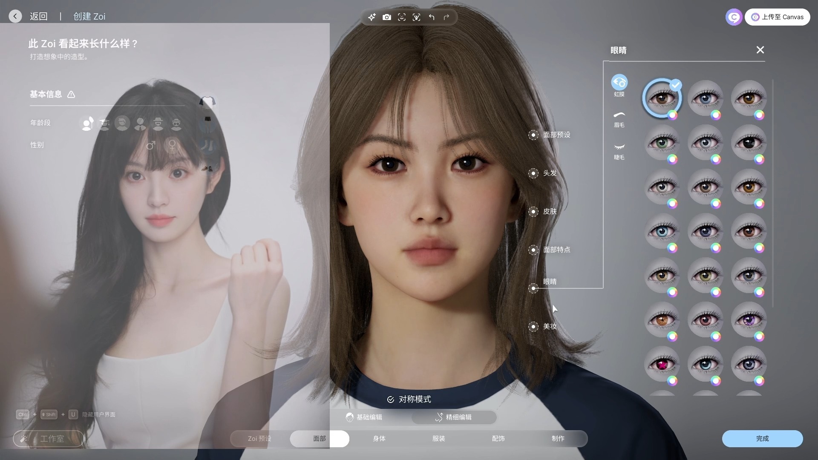Image resolution: width=818 pixels, height=460 pixels.
Task: Switch to basic editing (基础编辑) mode
Action: [364, 417]
